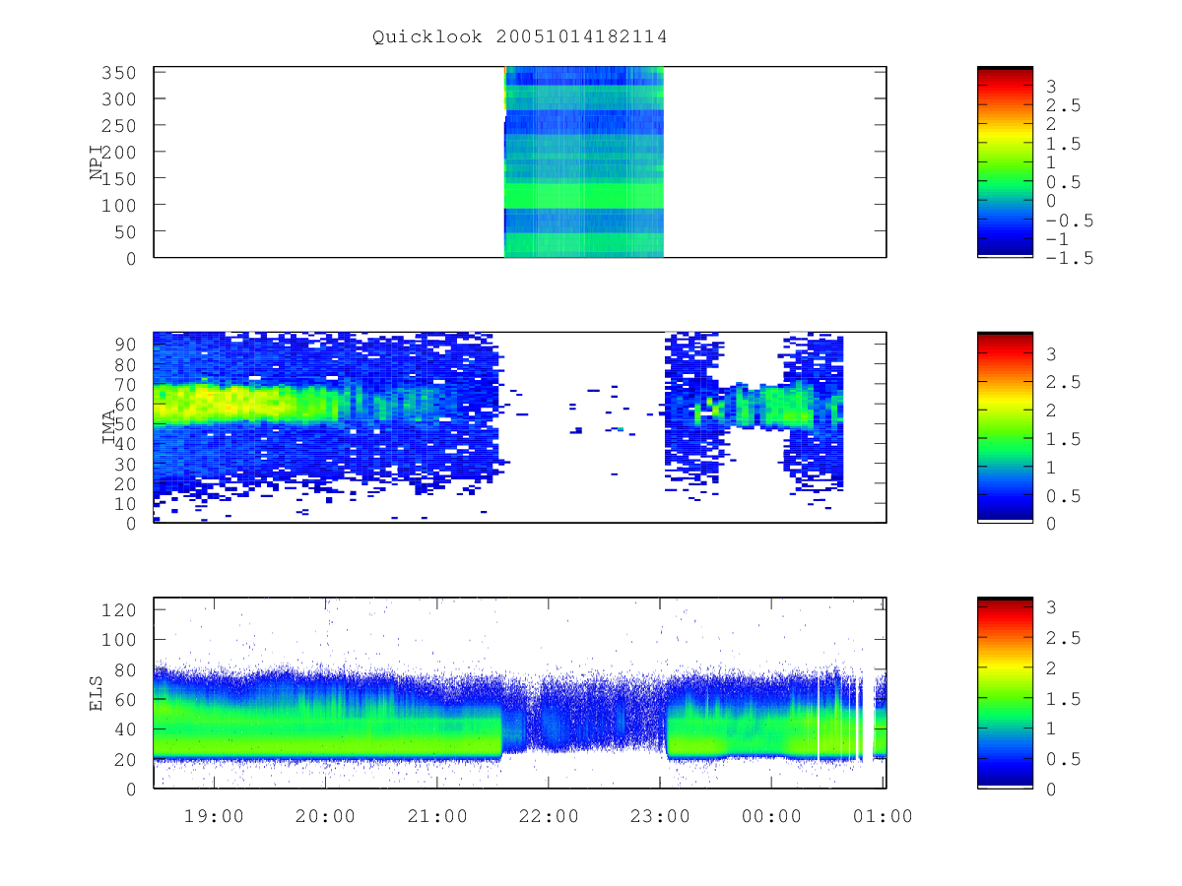Select the NPI y-axis label
The image size is (1182, 886).
pyautogui.click(x=97, y=161)
